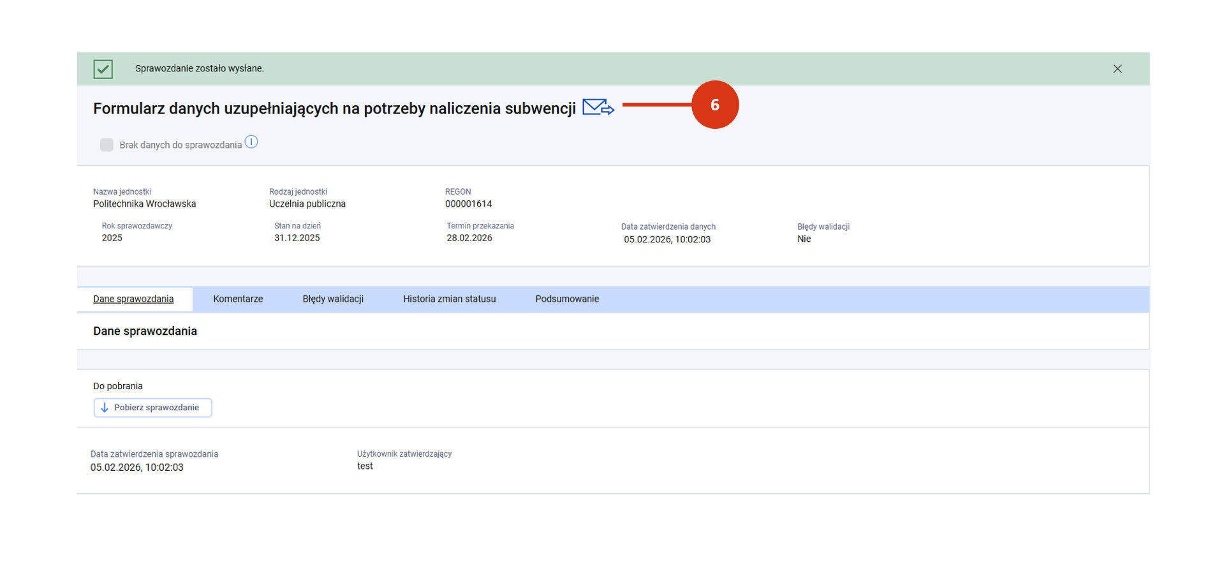Click the Termin przekazania date 28.02.2026
The height and width of the screenshot is (585, 1224).
(x=469, y=238)
